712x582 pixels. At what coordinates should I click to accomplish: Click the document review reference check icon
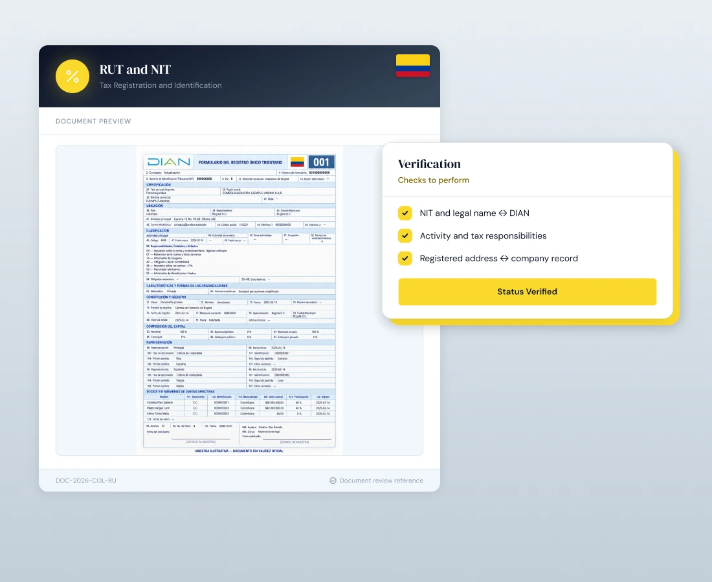(x=333, y=480)
